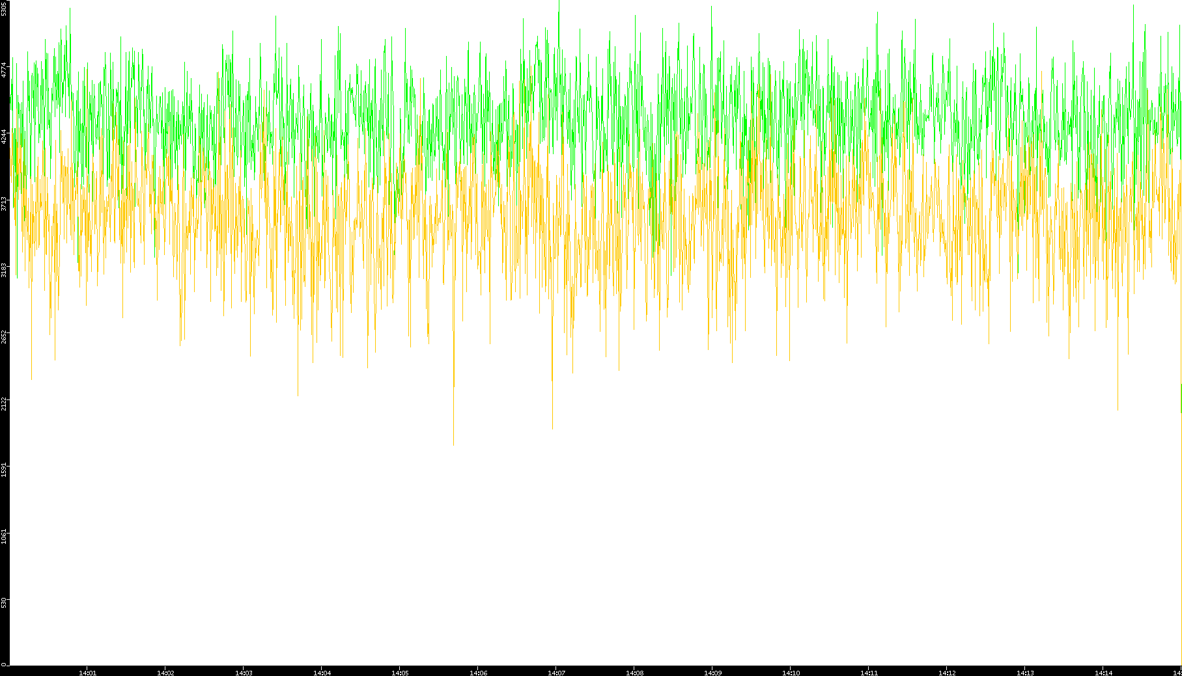Screen dimensions: 1182x676
Task: Click the 14:10 time axis label
Action: coord(791,673)
